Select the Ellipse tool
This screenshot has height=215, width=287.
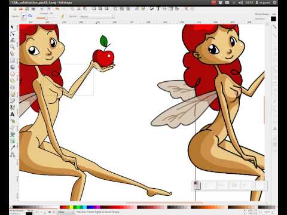(x=13, y=74)
